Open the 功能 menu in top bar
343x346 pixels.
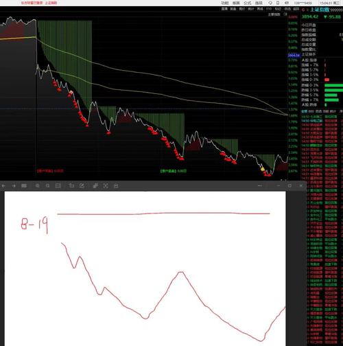click(225, 3)
